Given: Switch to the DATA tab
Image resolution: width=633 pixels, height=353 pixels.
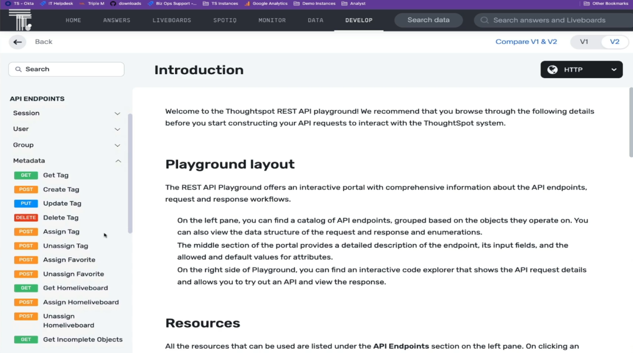Looking at the screenshot, I should tap(315, 20).
